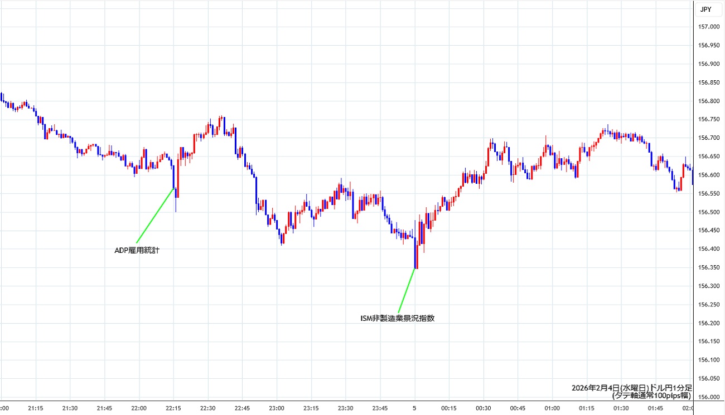
Task: Select the 01:30 time axis marker
Action: pos(621,408)
